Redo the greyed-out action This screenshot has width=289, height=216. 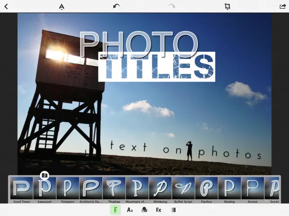point(172,6)
